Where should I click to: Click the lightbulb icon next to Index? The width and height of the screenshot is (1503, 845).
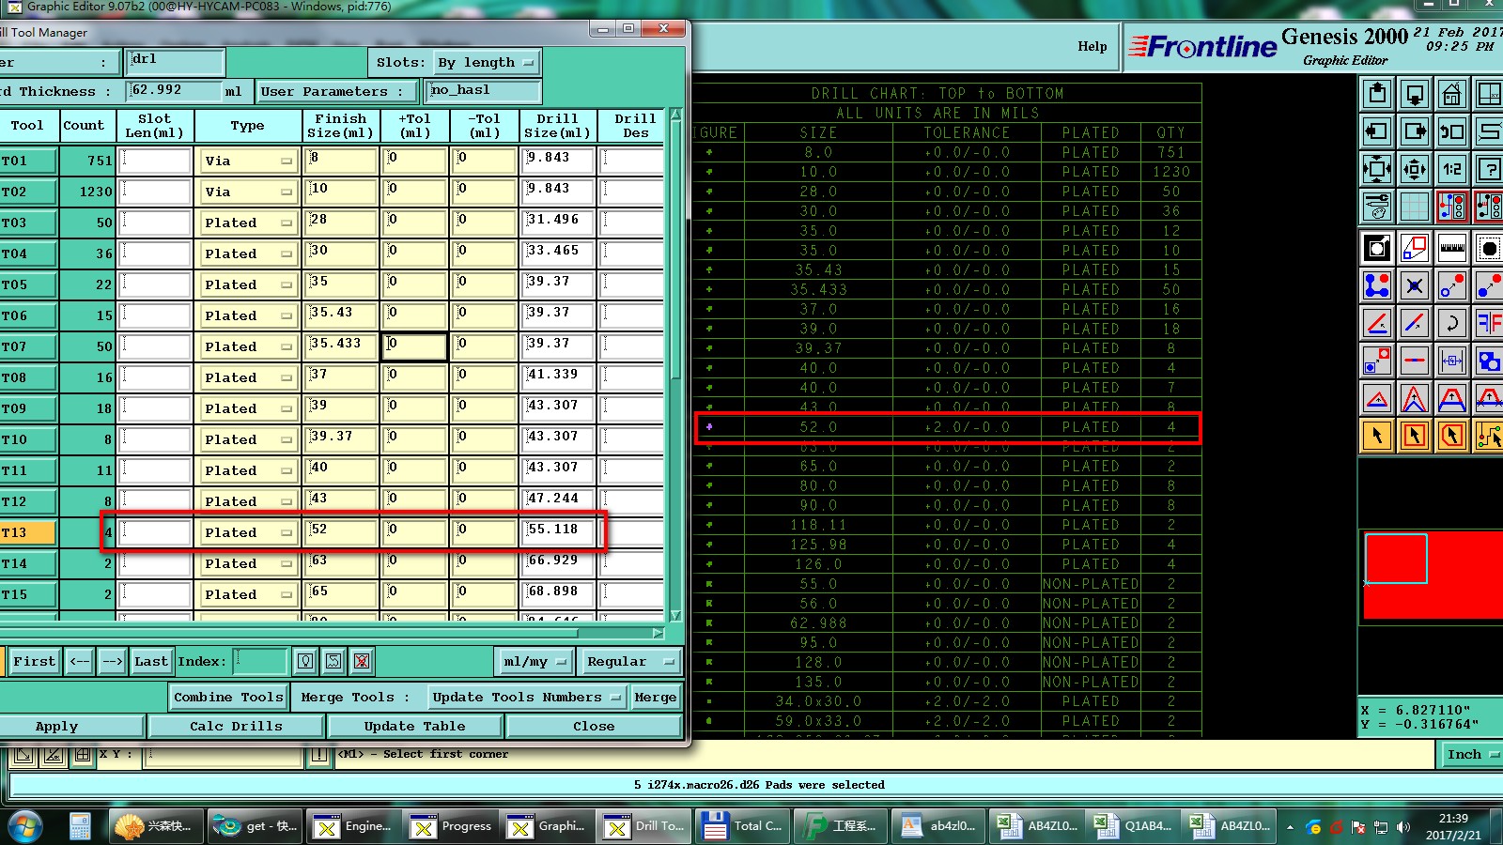[305, 662]
